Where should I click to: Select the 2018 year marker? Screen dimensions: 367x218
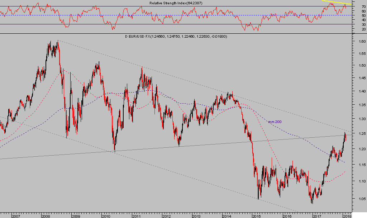click(347, 216)
